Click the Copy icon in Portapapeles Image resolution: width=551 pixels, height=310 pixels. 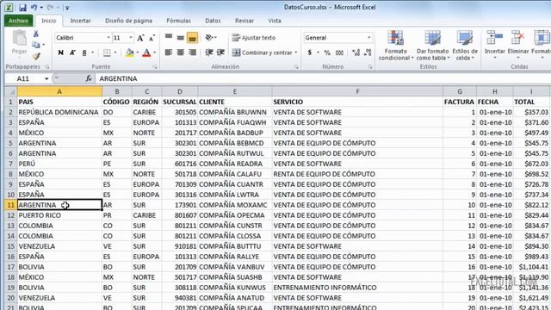[36, 45]
